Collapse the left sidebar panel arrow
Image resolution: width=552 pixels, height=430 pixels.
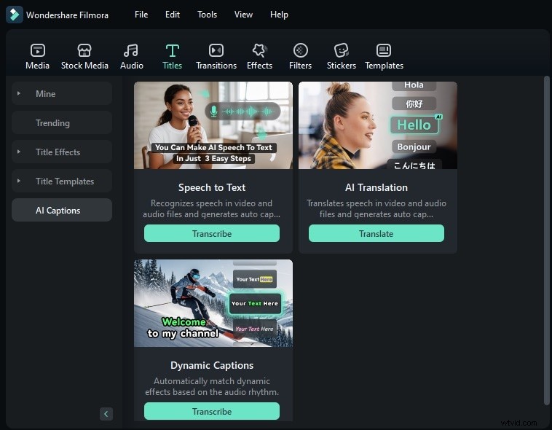106,414
